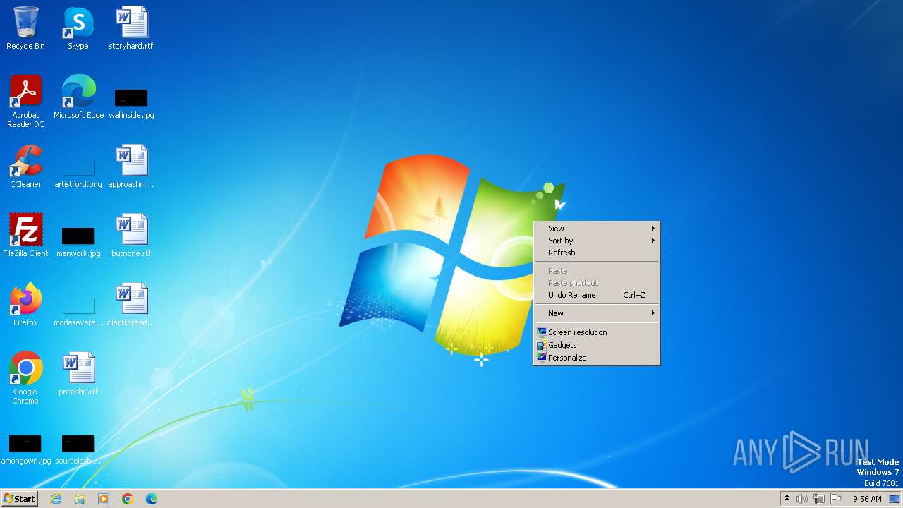
Task: Select Acrobat Reader DC shortcut
Action: click(25, 101)
